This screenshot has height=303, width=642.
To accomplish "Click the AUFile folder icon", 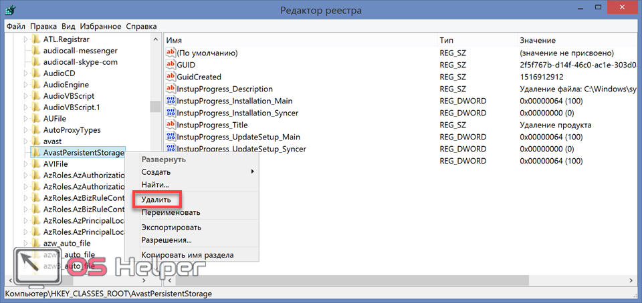I will pyautogui.click(x=36, y=119).
